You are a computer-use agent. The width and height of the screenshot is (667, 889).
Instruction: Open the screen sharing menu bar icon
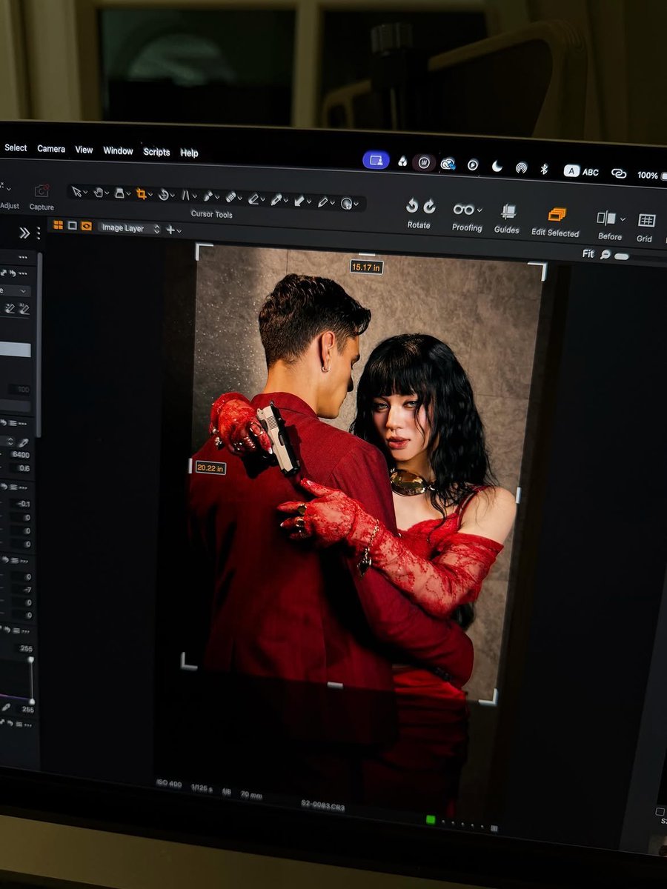376,160
